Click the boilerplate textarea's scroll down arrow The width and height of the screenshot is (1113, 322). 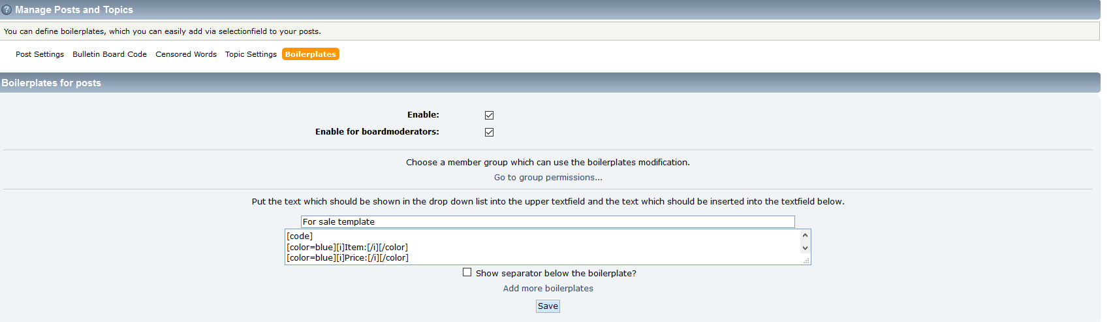805,248
